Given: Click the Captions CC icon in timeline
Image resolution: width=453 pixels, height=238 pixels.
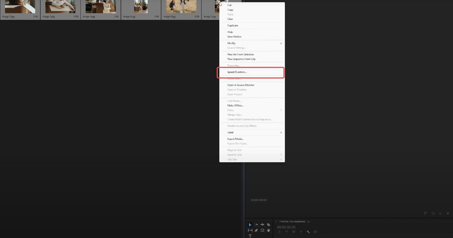Looking at the screenshot, I should pyautogui.click(x=315, y=232).
